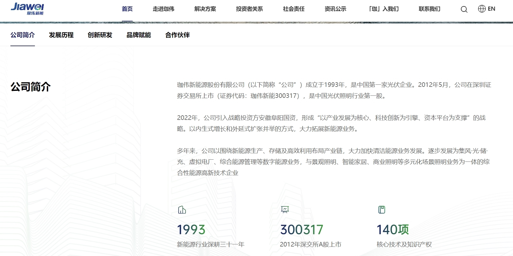The image size is (513, 256).
Task: Switch to the 合作伙伴 tab
Action: [177, 35]
